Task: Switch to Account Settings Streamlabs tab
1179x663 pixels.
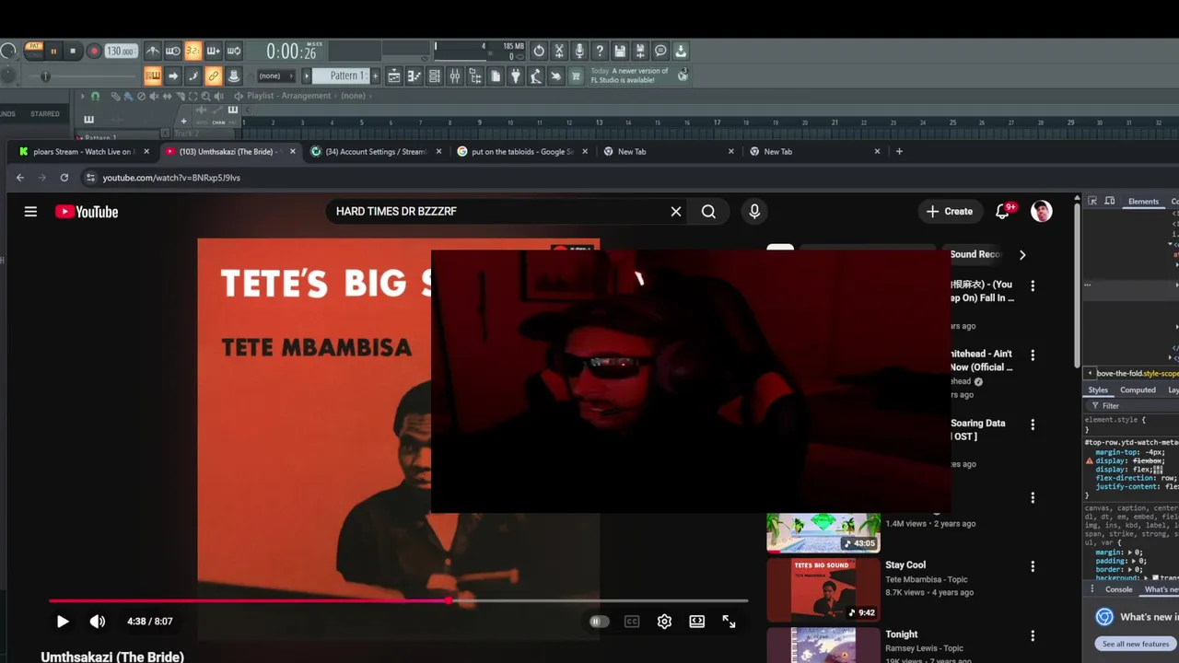Action: point(374,152)
